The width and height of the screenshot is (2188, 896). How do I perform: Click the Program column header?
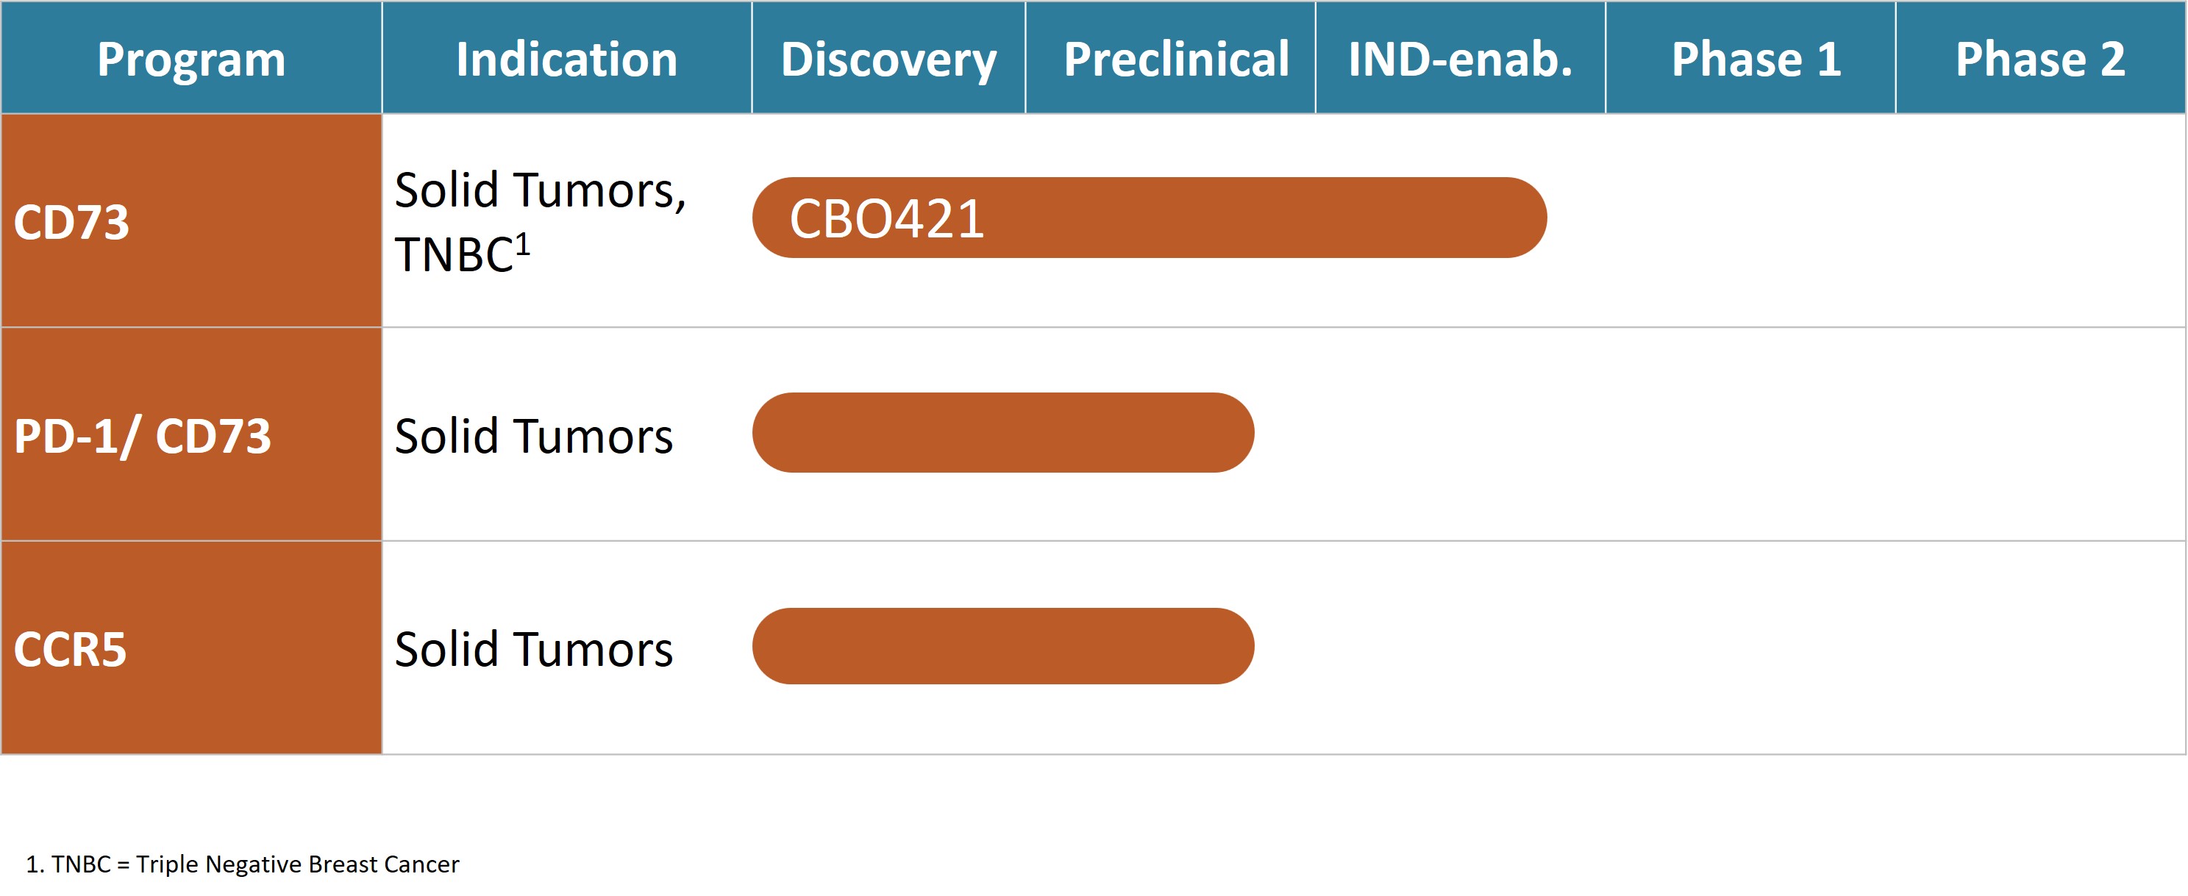click(191, 60)
